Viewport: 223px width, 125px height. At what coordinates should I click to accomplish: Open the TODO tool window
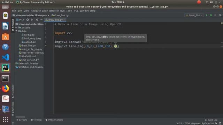(x=22, y=120)
